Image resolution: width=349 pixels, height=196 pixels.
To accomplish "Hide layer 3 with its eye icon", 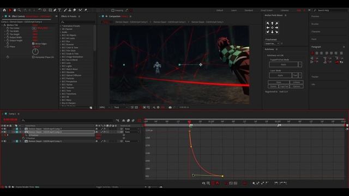I will 2,141.
